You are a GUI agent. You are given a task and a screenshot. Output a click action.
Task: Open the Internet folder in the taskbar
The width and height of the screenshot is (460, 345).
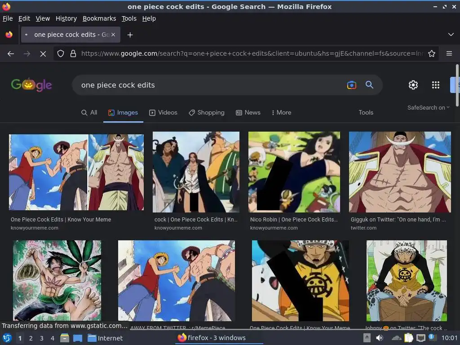coord(105,338)
